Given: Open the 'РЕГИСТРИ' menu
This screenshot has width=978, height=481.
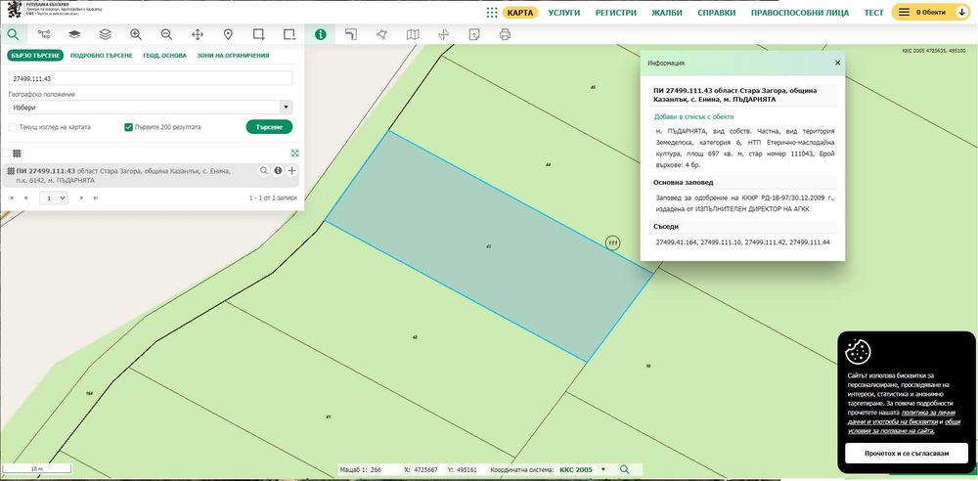Looking at the screenshot, I should (x=615, y=13).
